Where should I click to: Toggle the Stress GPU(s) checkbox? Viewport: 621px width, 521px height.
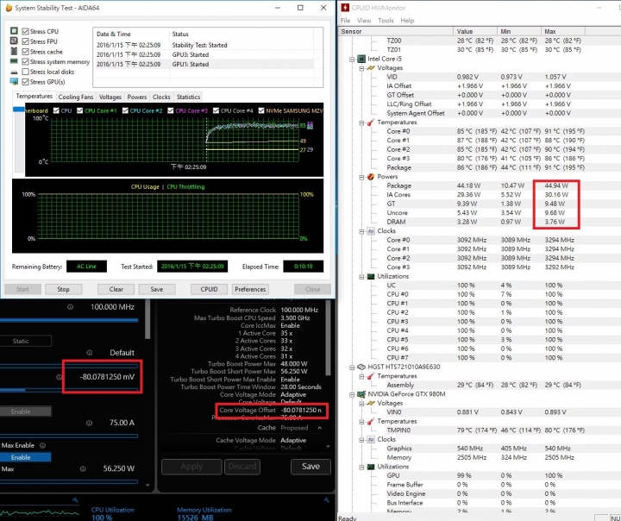[26, 82]
